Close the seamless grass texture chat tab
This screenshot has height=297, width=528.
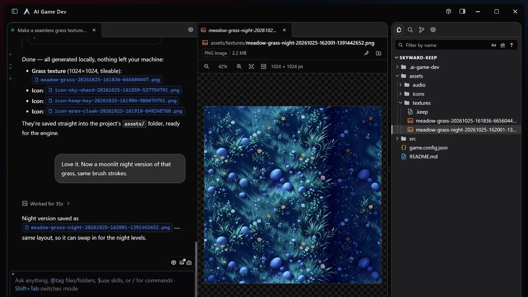(x=94, y=30)
